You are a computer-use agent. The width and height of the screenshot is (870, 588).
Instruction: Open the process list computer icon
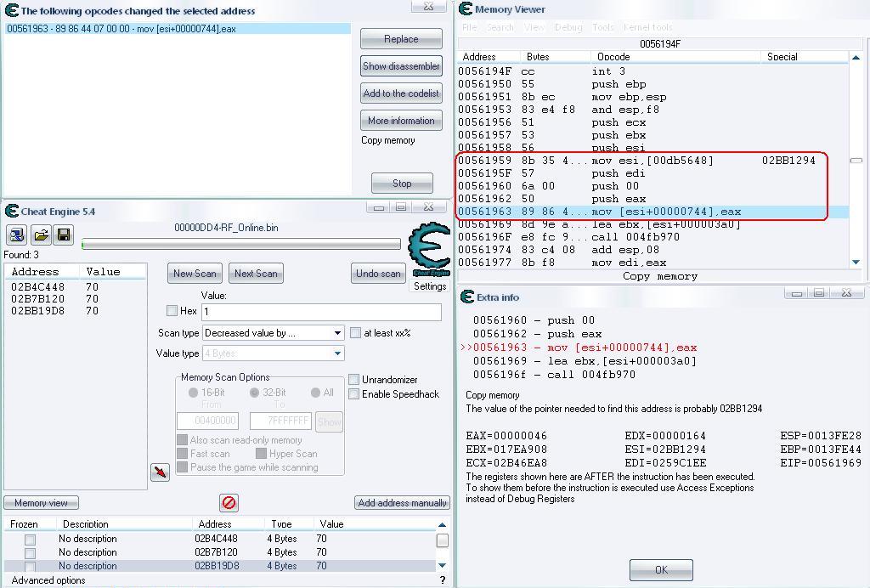(17, 235)
